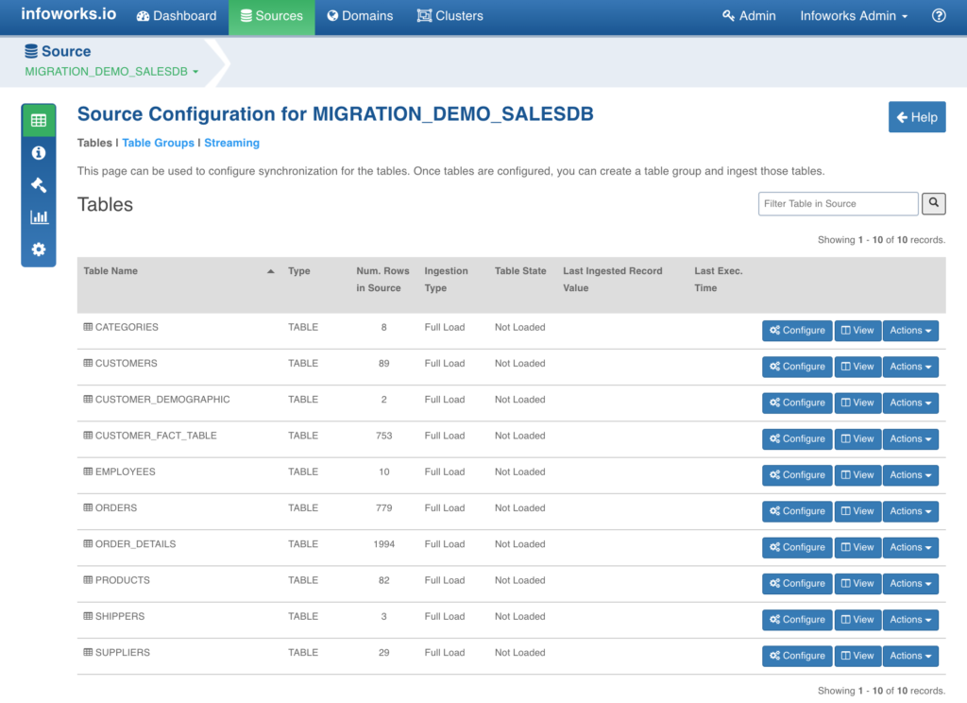Click the search magnifier next to filter box
Viewport: 967px width, 703px height.
tap(933, 203)
